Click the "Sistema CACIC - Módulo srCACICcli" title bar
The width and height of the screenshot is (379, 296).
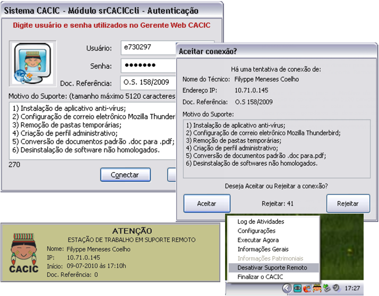coord(111,11)
